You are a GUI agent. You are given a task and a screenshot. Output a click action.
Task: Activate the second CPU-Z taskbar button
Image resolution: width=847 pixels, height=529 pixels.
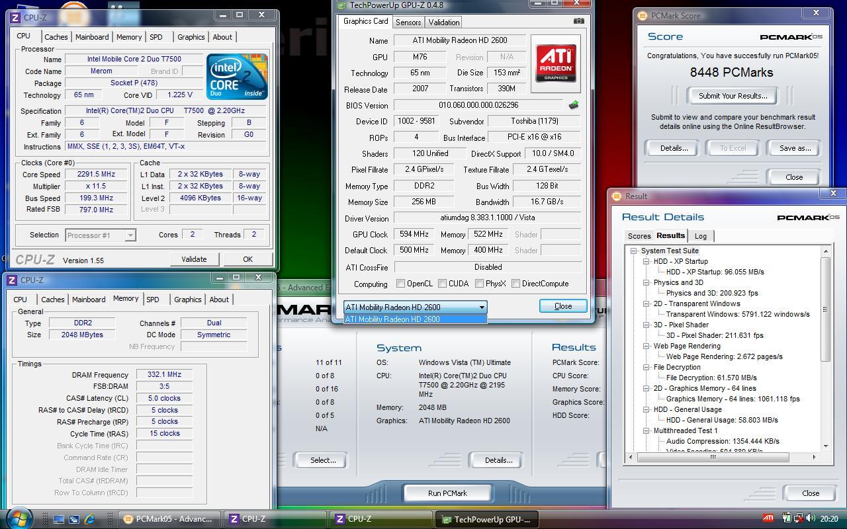(x=381, y=519)
